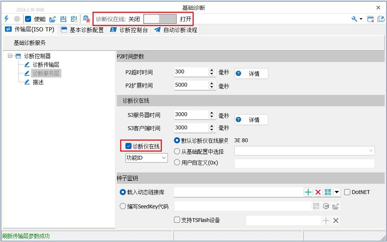The height and width of the screenshot is (242, 387).
Task: Collapse the 诊断控制器 tree node
Action: pos(10,56)
